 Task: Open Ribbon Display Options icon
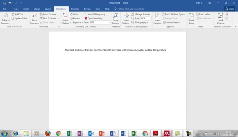[210, 3]
